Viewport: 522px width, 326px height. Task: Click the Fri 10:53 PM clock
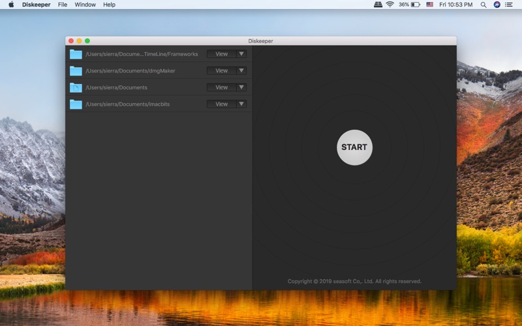[x=455, y=5]
